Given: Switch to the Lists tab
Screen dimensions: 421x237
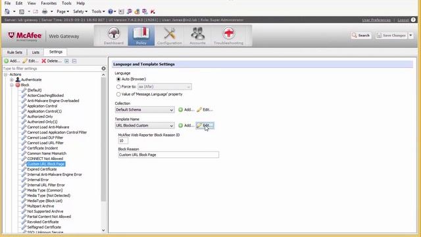Looking at the screenshot, I should (x=36, y=52).
